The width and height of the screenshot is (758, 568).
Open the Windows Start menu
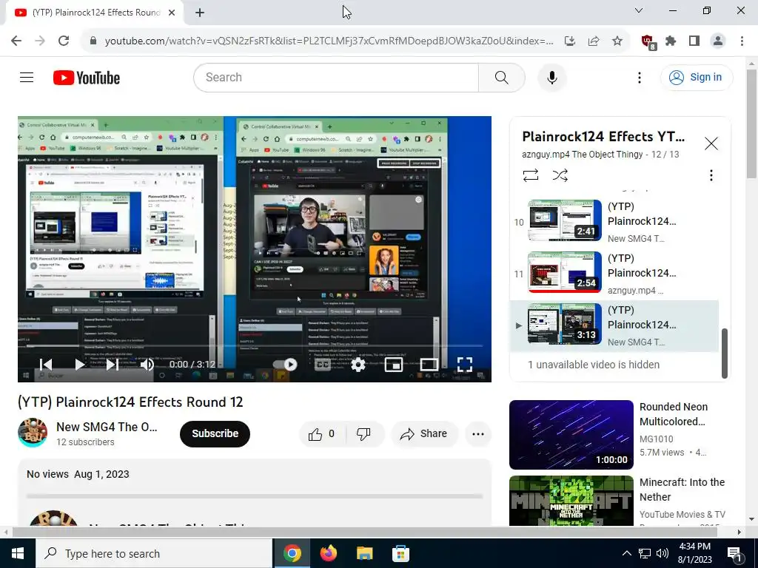pos(18,553)
